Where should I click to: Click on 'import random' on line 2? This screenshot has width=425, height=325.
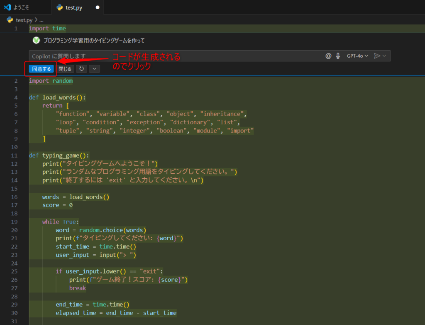pyautogui.click(x=51, y=81)
